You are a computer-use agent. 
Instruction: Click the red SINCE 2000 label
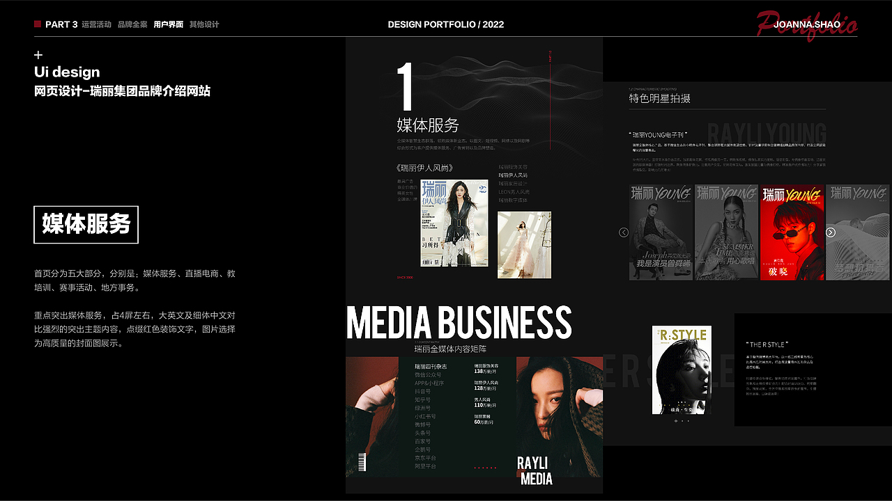click(x=405, y=277)
